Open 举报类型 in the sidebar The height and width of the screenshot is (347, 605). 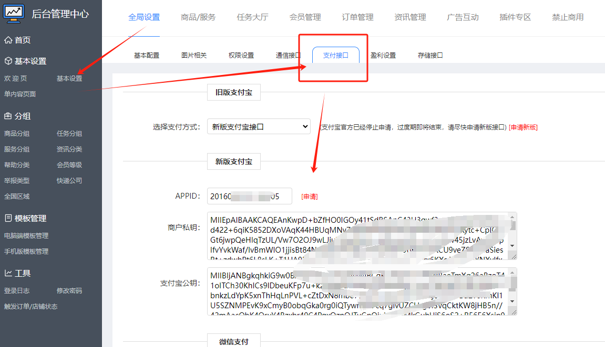(x=17, y=181)
